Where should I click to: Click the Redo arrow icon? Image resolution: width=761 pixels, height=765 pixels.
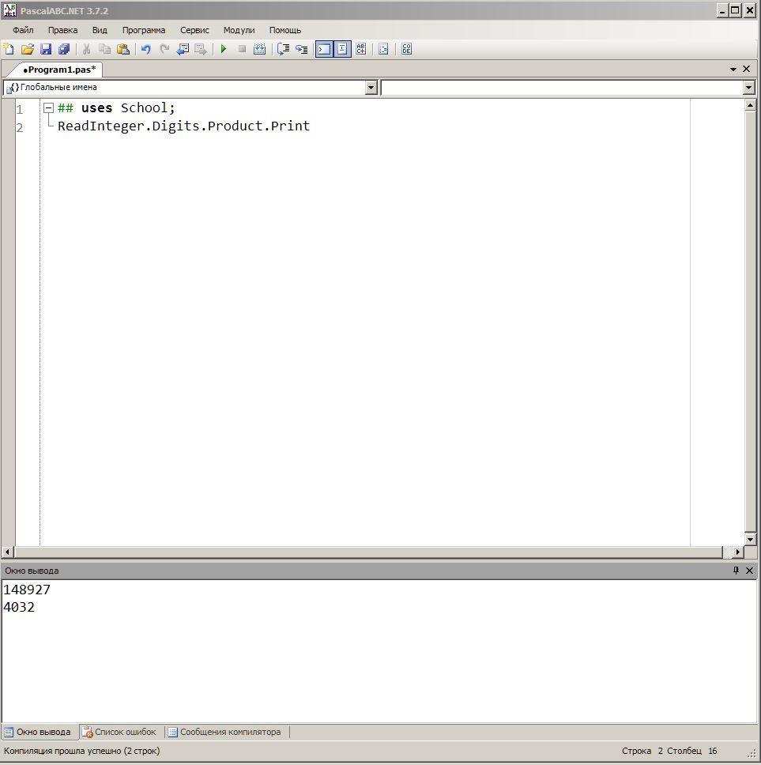coord(164,49)
